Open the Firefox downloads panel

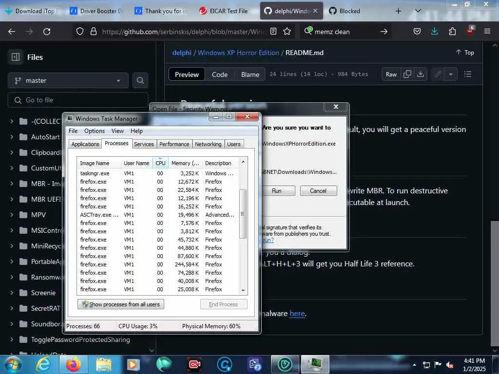[x=434, y=31]
